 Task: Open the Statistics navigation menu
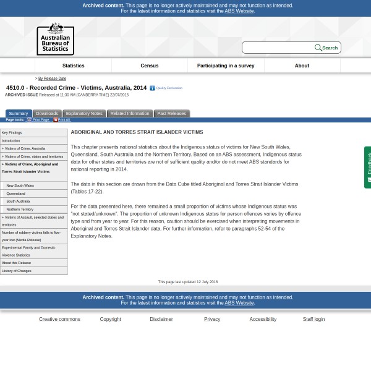pos(73,66)
